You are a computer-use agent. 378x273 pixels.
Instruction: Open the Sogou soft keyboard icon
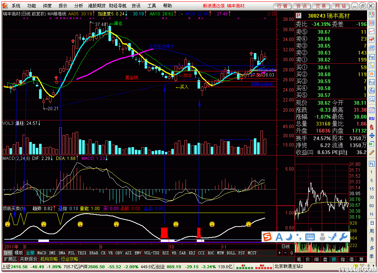(310, 237)
